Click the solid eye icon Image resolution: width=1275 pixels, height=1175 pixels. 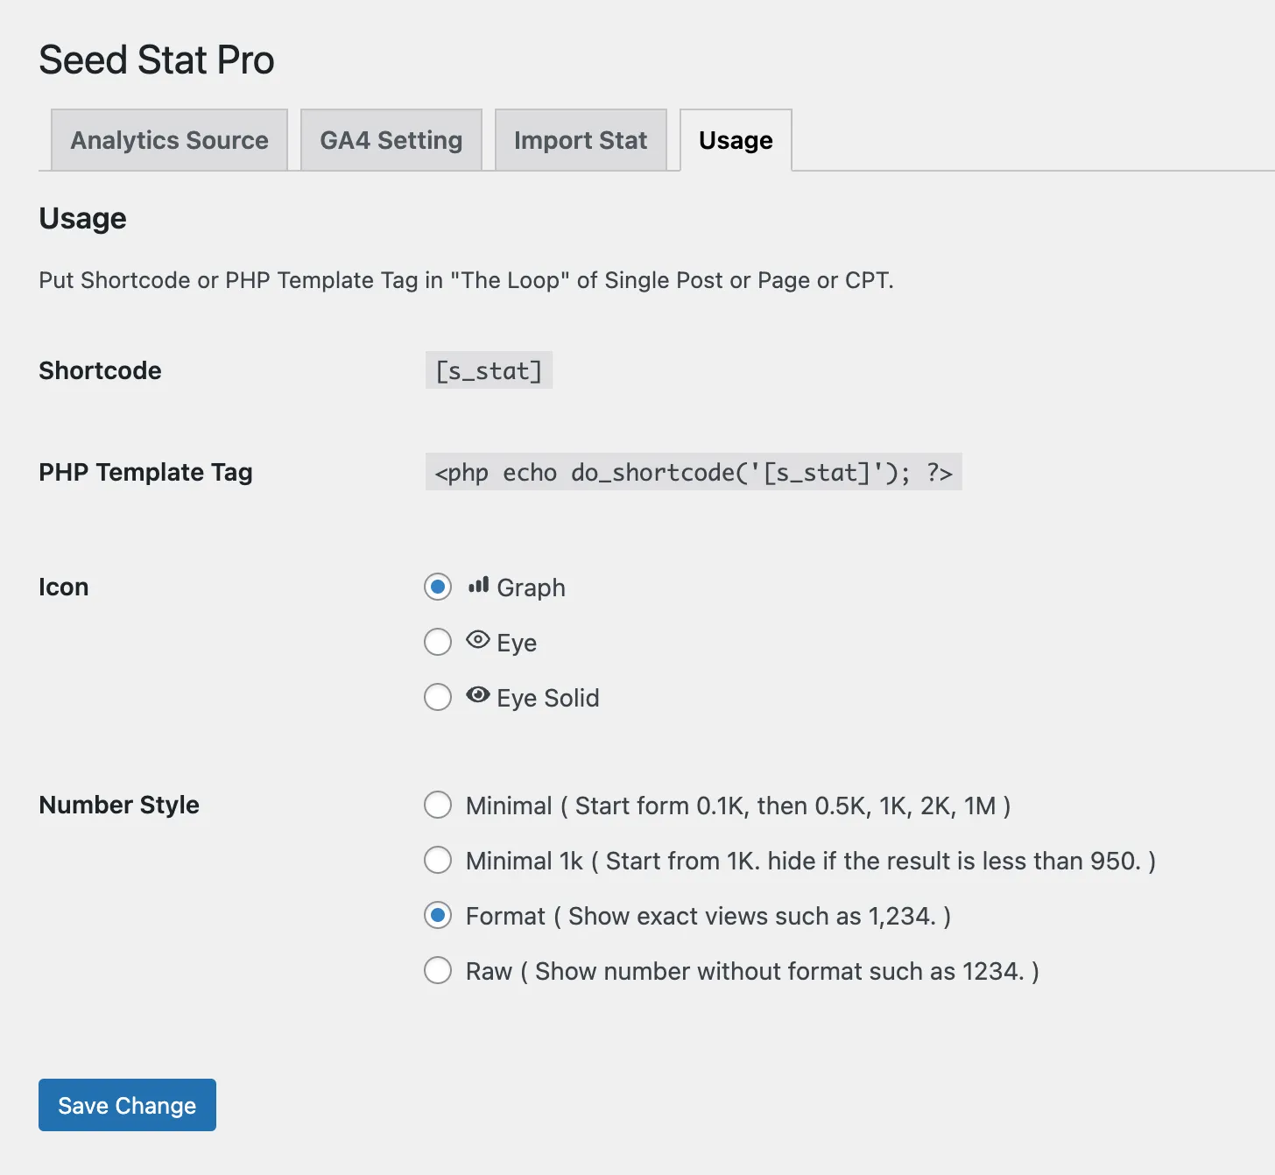tap(477, 695)
